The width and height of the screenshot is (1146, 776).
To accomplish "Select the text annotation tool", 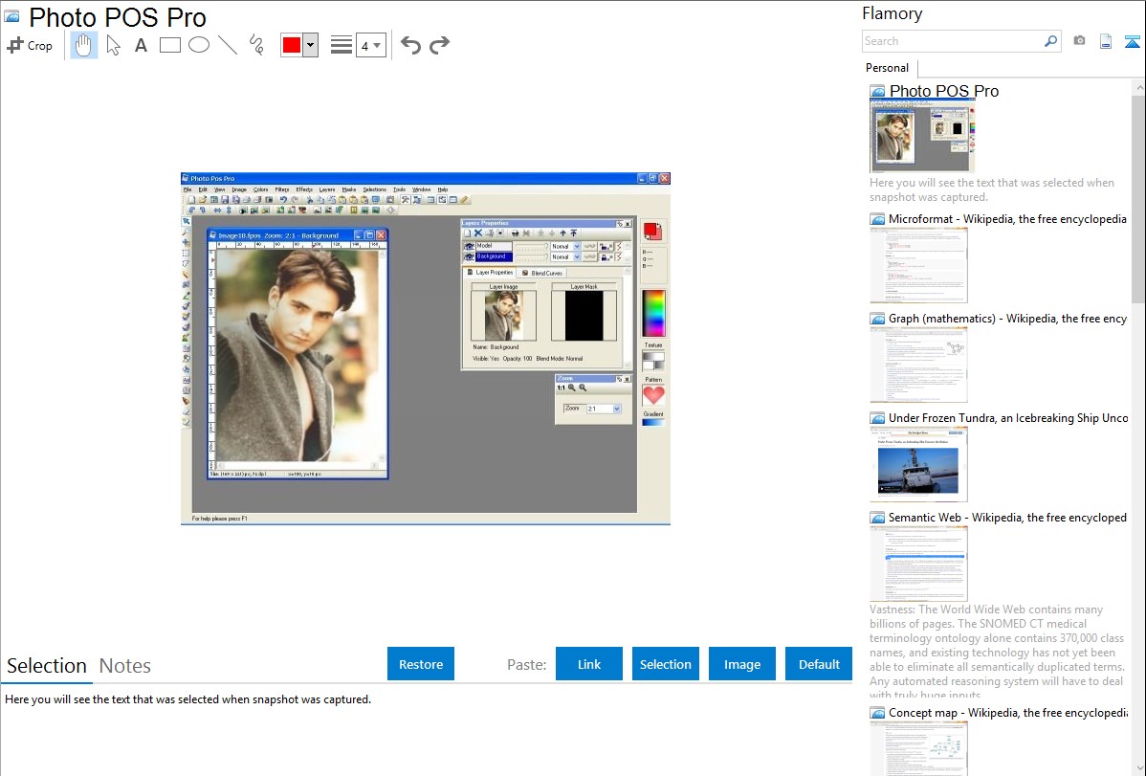I will (141, 45).
